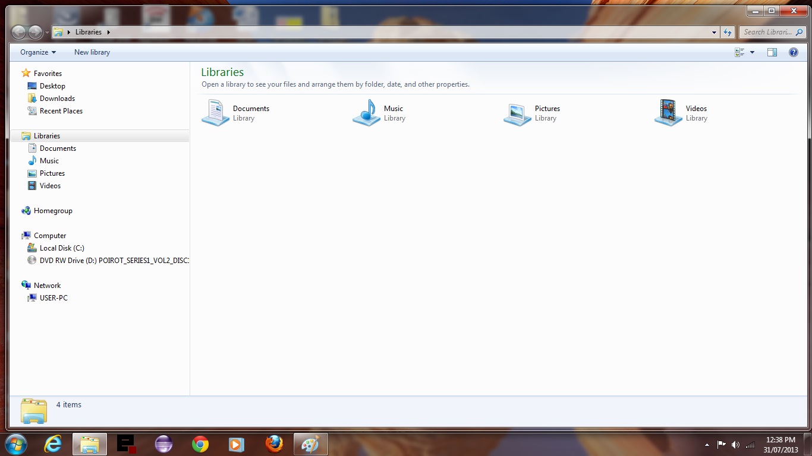
Task: Click the New library button
Action: coord(92,52)
